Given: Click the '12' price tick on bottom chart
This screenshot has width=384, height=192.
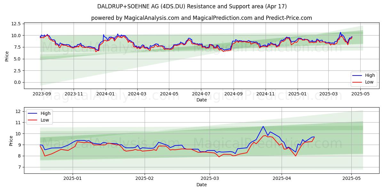Looking at the screenshot, I should click(19, 111).
